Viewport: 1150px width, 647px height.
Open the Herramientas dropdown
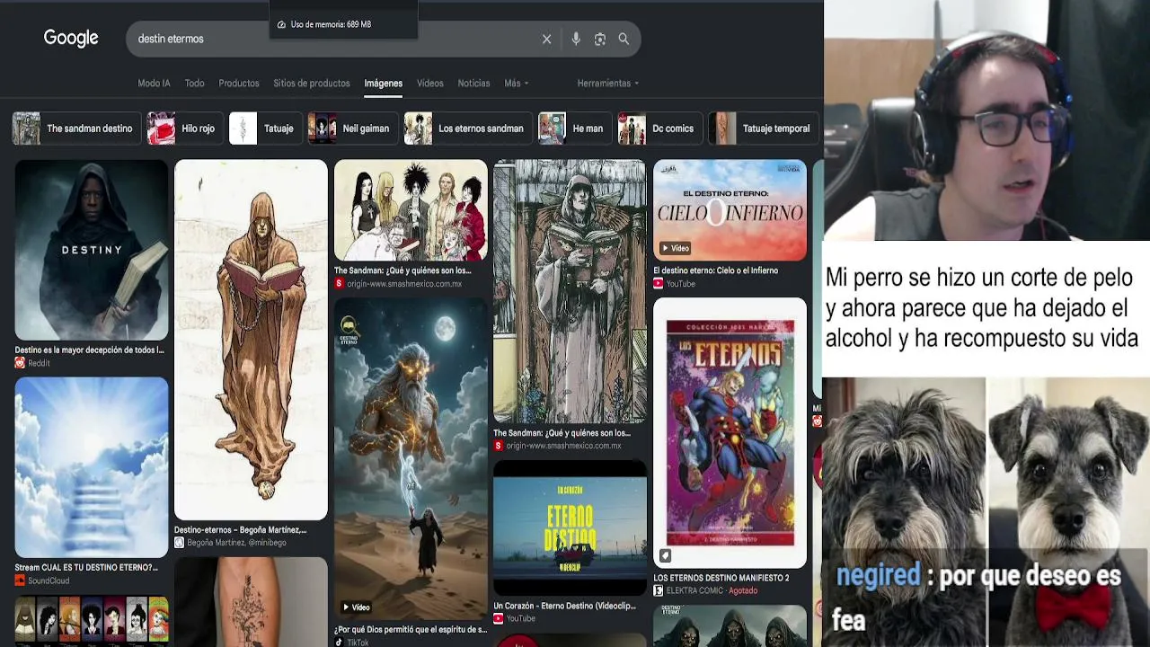pos(608,83)
